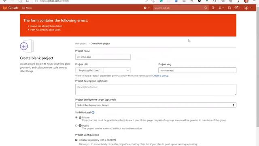The height and width of the screenshot is (146, 259).
Task: Open the browser profile picture
Action: [x=246, y=1]
